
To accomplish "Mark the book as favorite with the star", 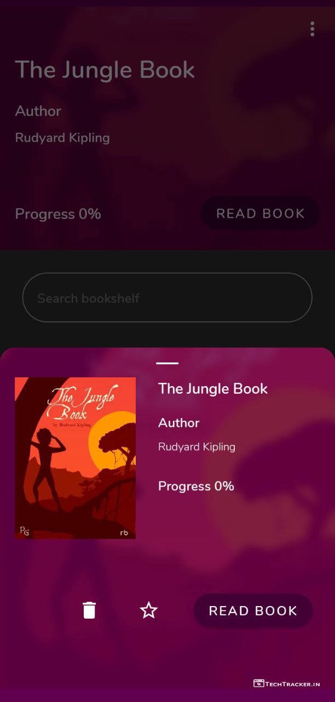I will tap(149, 610).
